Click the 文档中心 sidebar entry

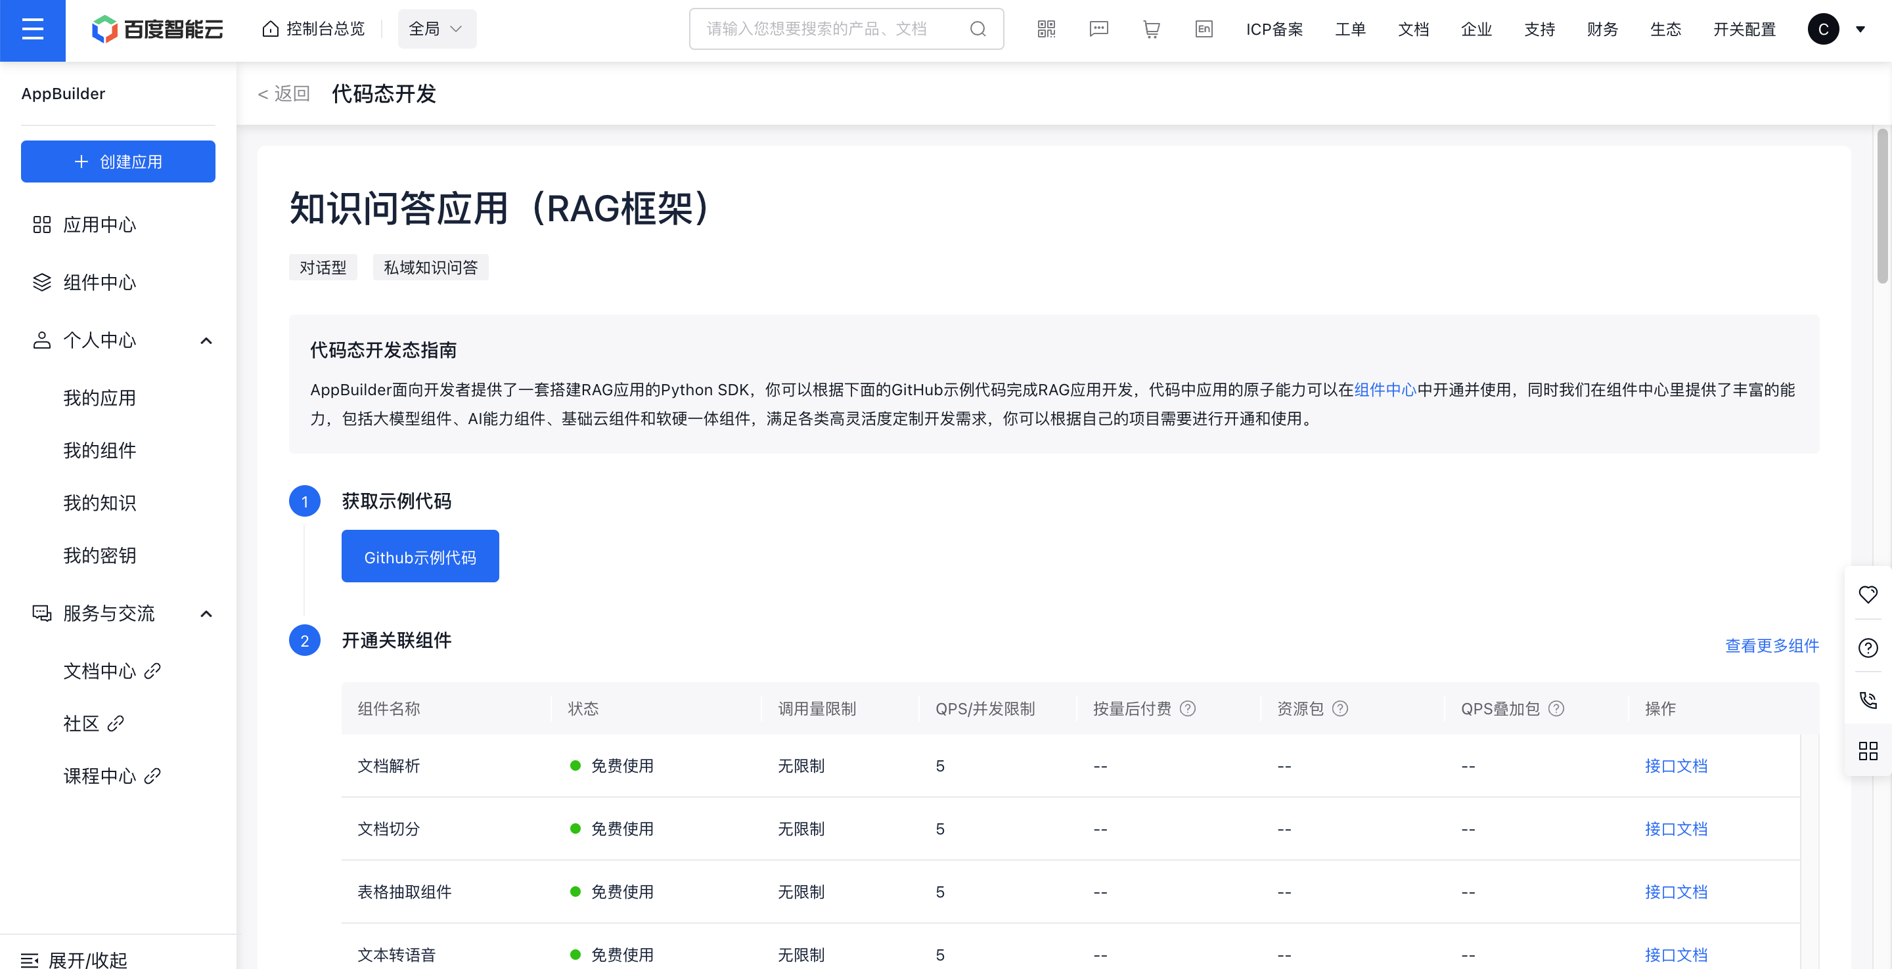point(100,671)
